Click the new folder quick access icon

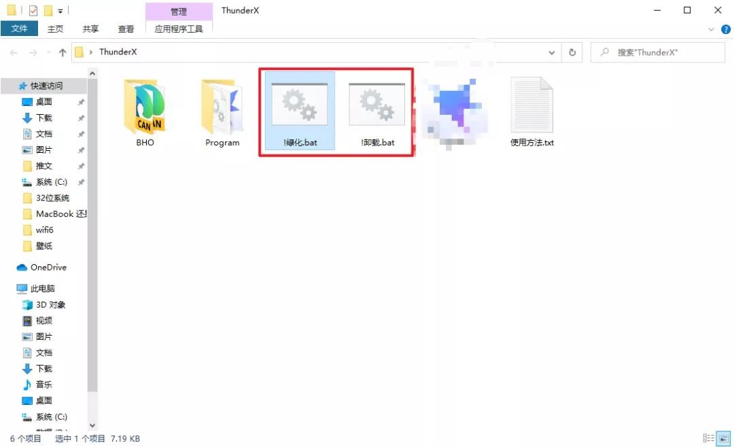[x=48, y=10]
